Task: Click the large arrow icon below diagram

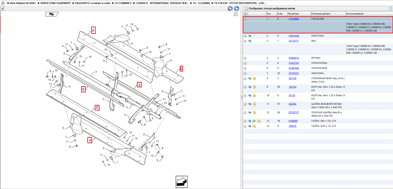Action: (182, 182)
